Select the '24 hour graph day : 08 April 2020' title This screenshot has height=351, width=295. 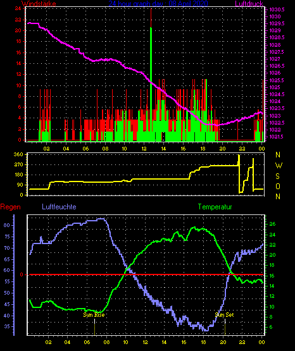click(x=158, y=3)
